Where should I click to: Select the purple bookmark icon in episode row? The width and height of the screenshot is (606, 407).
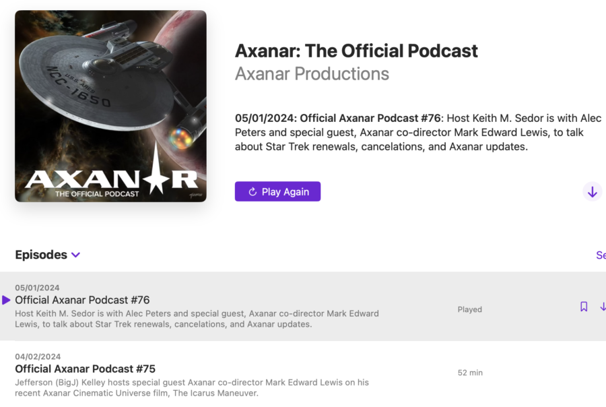click(583, 306)
